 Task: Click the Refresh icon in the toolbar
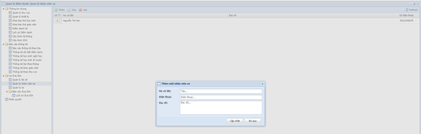pyautogui.click(x=407, y=10)
